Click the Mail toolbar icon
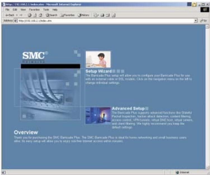This screenshot has width=210, height=175. 96,15
